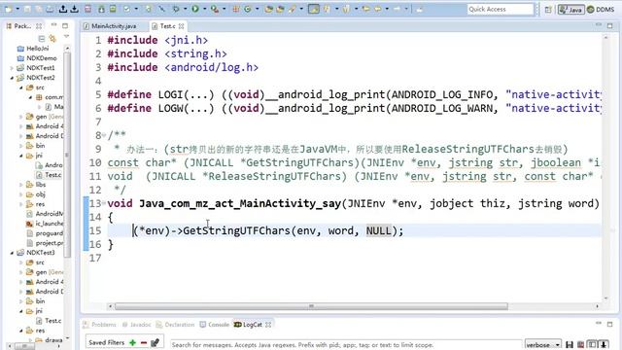
Task: Click the Clear Log icon in LogCat
Action: tap(581, 344)
